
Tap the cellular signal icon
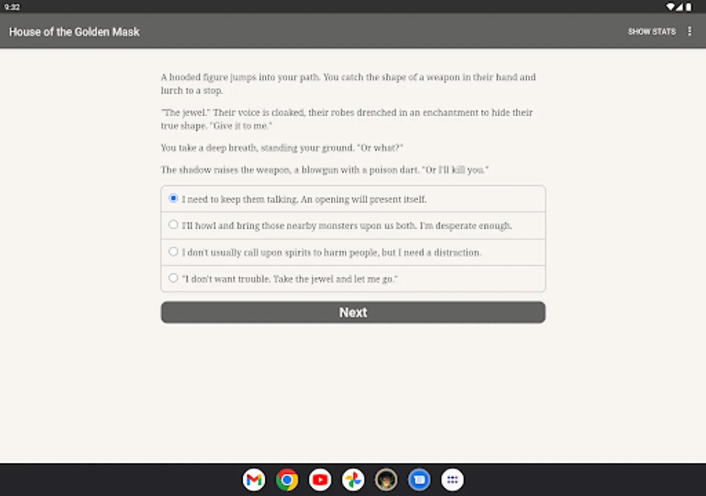(679, 7)
